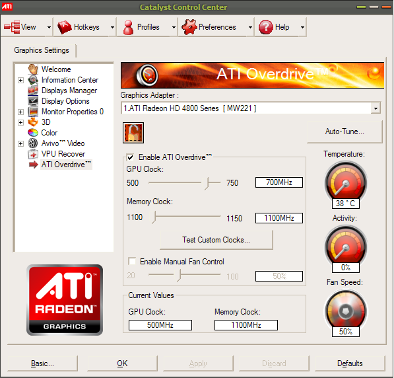Click the Help question mark icon
The image size is (394, 378).
pyautogui.click(x=265, y=27)
